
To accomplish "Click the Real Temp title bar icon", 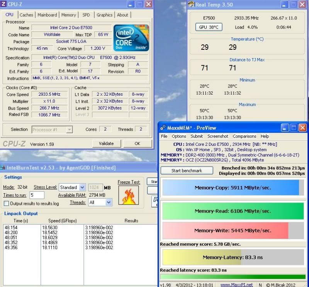I will (191, 4).
